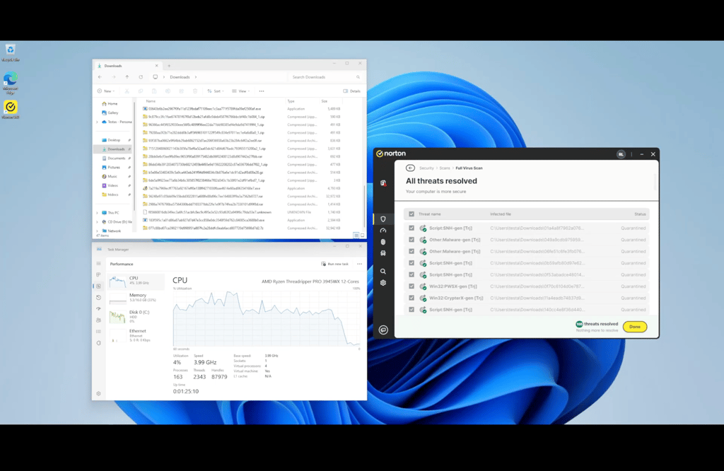
Task: Open Task Manager hamburger navigation icon
Action: tap(98, 264)
